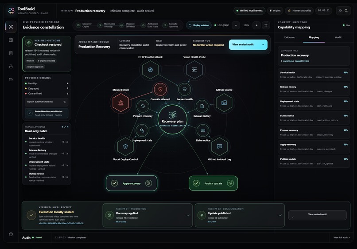Select the Status notice node
This screenshot has height=249, width=357.
(203, 130)
